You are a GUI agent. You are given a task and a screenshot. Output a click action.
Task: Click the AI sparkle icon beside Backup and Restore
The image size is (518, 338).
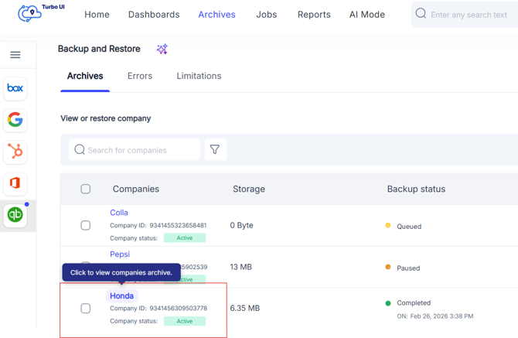tap(162, 50)
